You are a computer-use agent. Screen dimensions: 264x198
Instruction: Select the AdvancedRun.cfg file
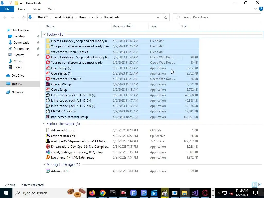coord(122,130)
